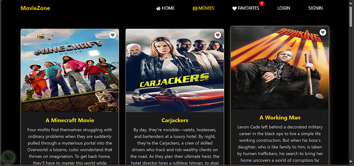Open the A Working Man poster image

point(280,68)
